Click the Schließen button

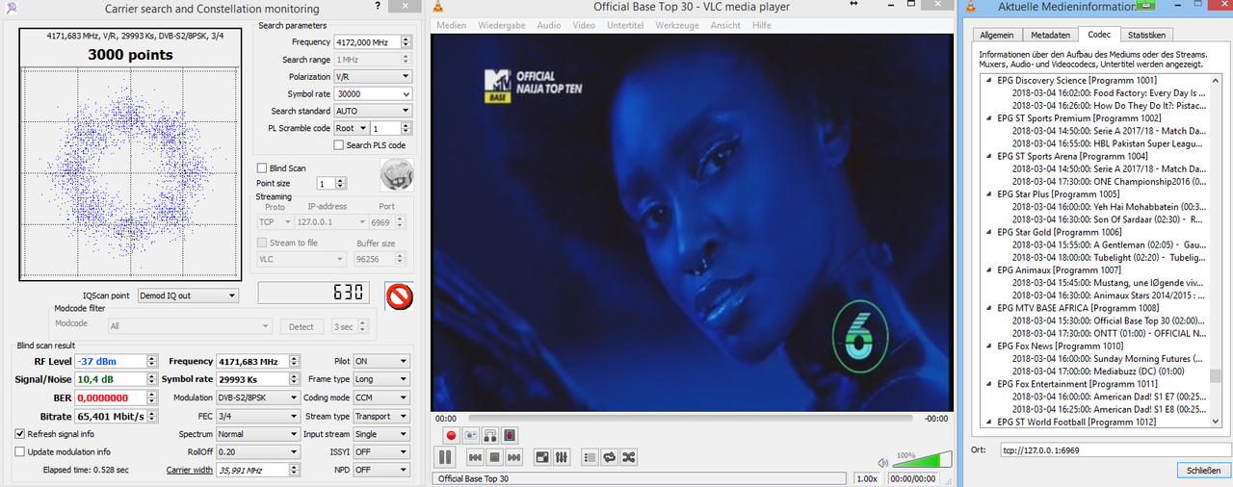coord(1203,470)
